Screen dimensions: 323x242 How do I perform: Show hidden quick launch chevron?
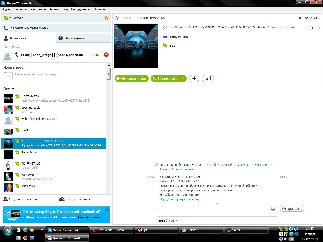coord(41,230)
